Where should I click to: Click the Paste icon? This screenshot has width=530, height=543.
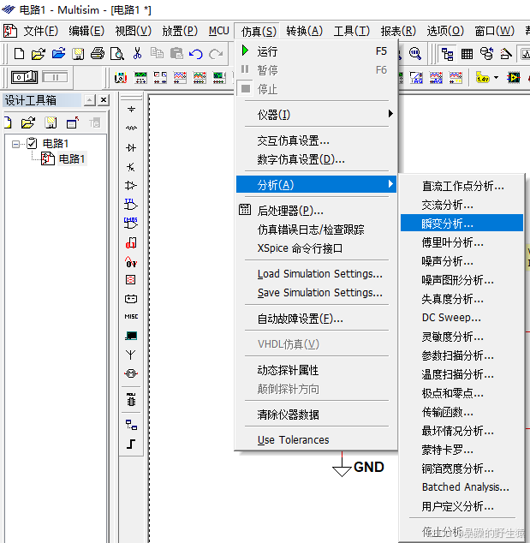pyautogui.click(x=176, y=53)
